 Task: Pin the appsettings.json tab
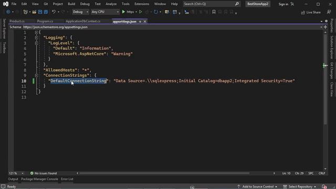point(140,22)
